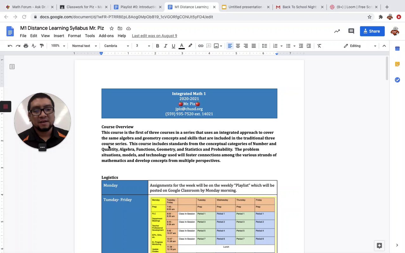Star the M1 Distance Learning document

pos(111,28)
